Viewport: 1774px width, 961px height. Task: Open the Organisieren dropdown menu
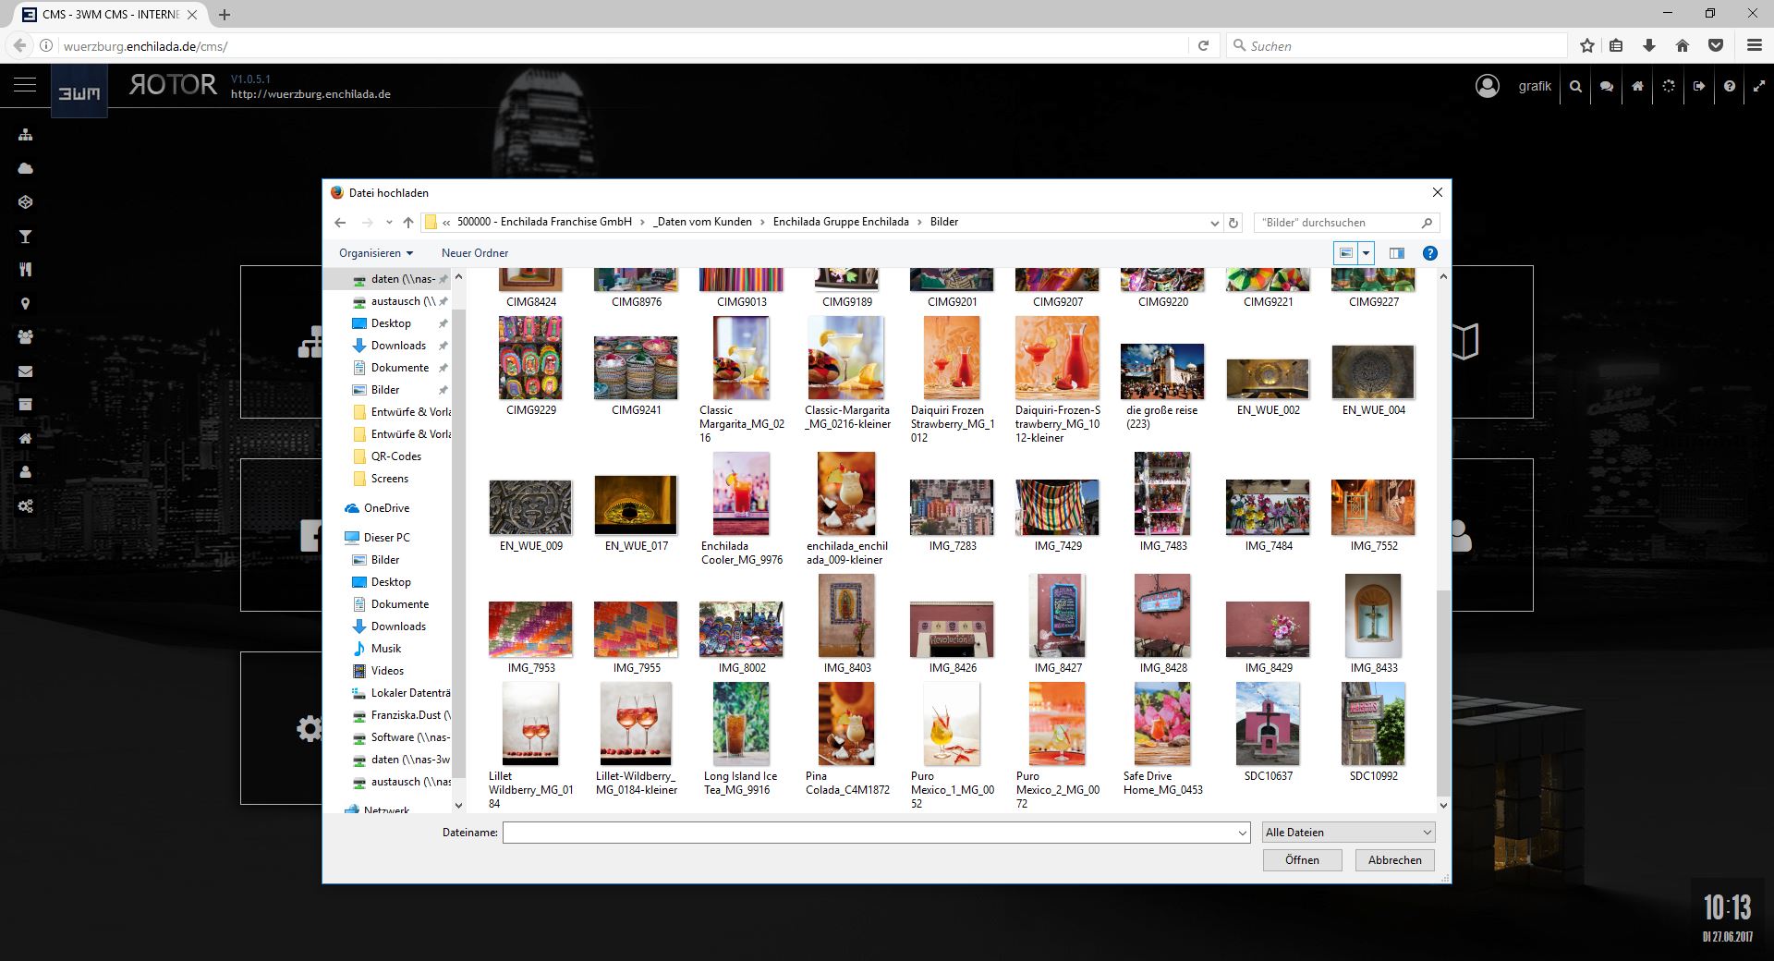click(375, 253)
